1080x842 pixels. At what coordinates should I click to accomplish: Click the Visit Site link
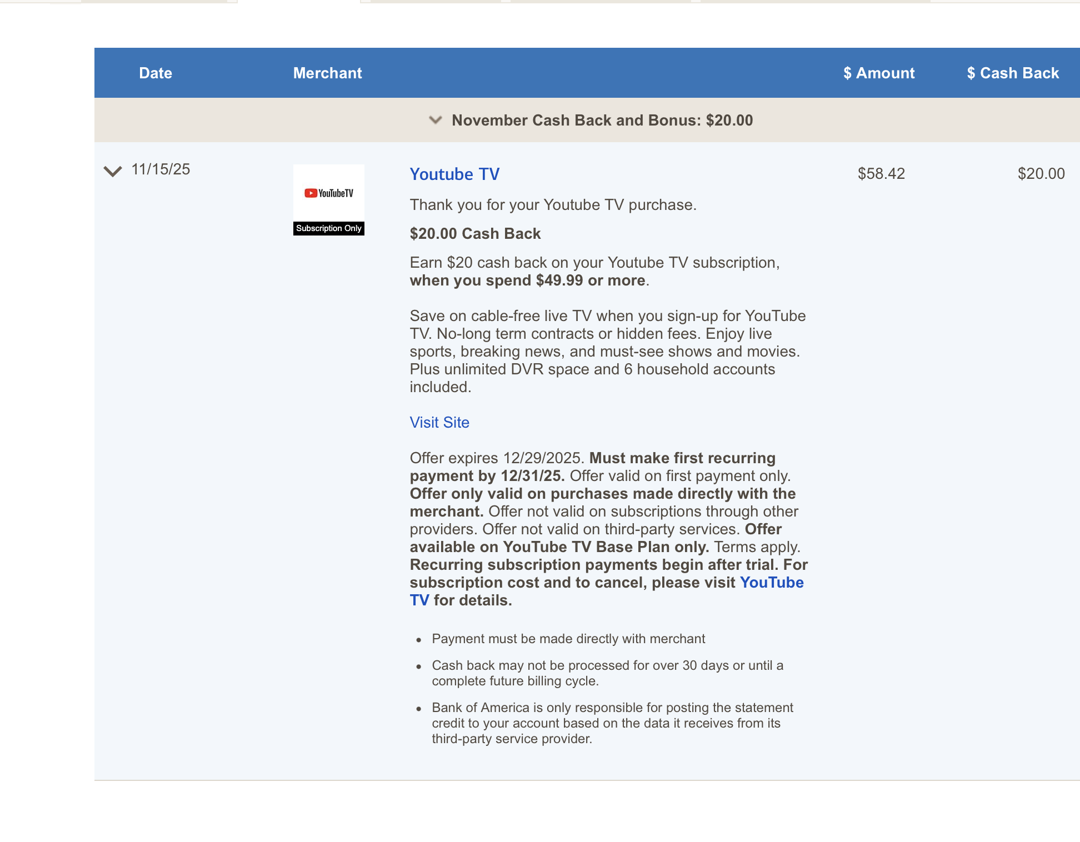439,423
